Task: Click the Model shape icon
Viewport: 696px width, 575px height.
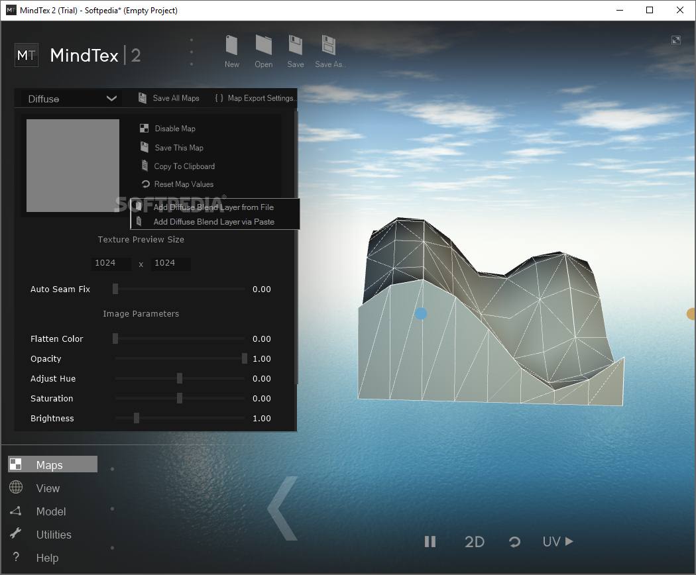Action: (15, 511)
